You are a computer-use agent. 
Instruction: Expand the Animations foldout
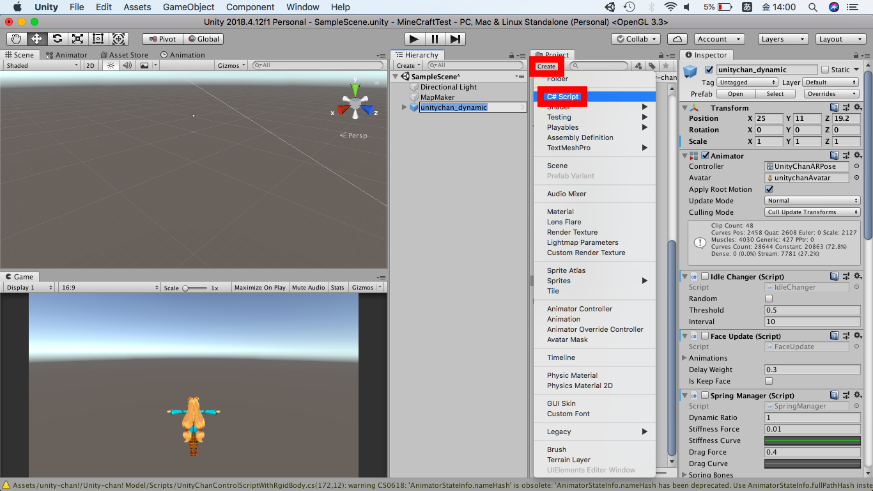(684, 358)
